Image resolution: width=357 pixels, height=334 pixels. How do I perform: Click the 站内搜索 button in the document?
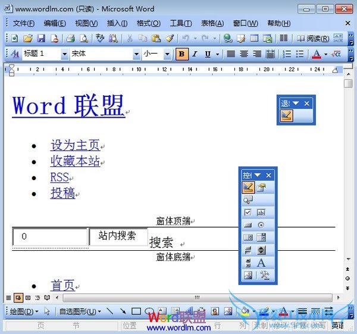coord(118,236)
